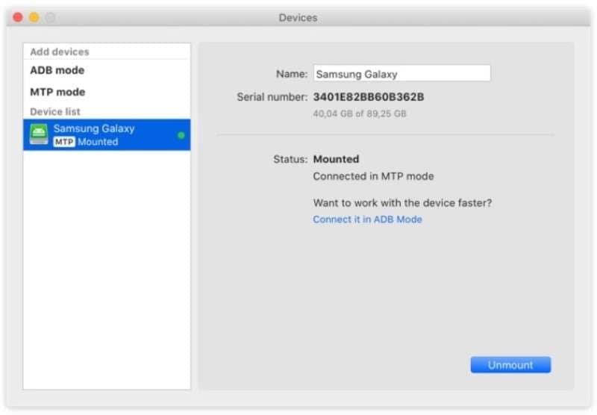This screenshot has height=415, width=597.
Task: Click the Device list section header
Action: 57,112
